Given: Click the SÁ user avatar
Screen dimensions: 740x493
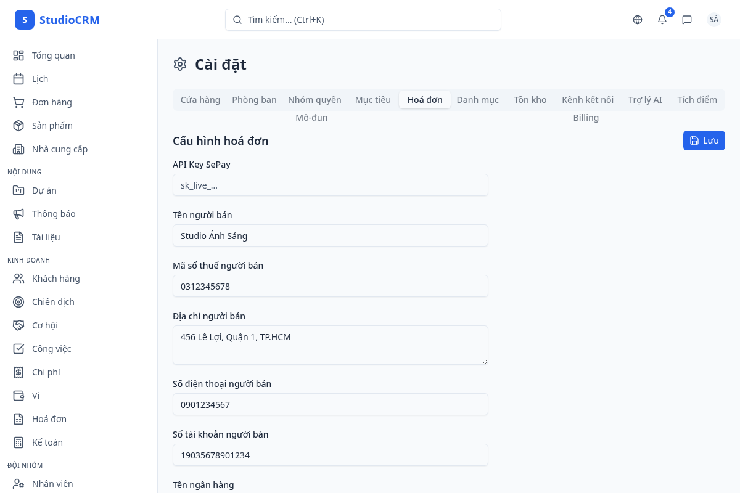Looking at the screenshot, I should point(713,20).
